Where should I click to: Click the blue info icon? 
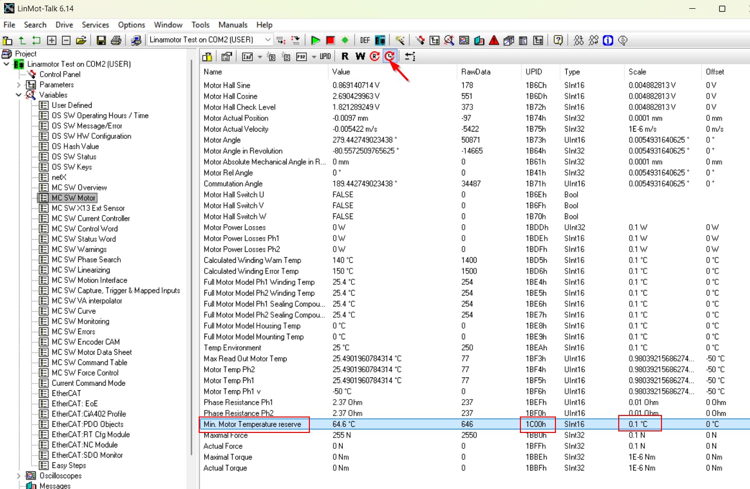pos(608,40)
